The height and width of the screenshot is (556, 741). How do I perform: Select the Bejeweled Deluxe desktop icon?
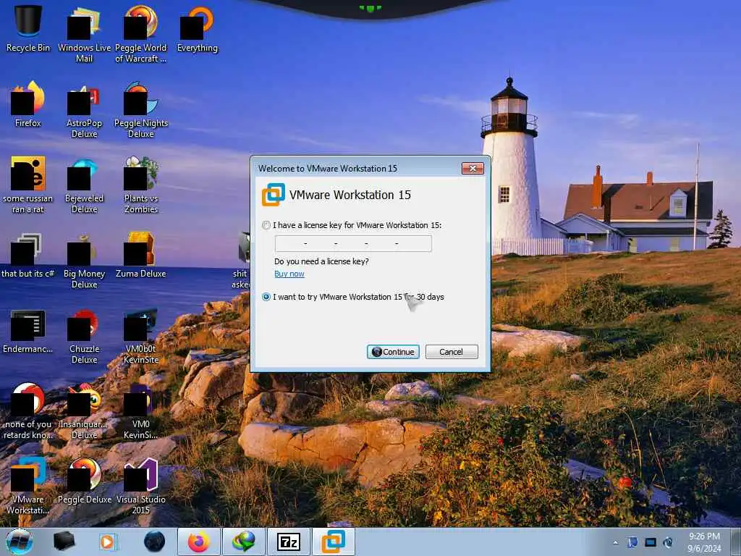tap(84, 185)
